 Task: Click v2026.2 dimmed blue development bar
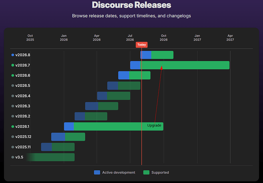coord(80,116)
